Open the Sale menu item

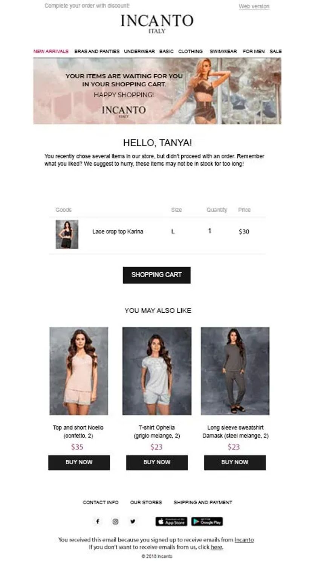click(275, 51)
